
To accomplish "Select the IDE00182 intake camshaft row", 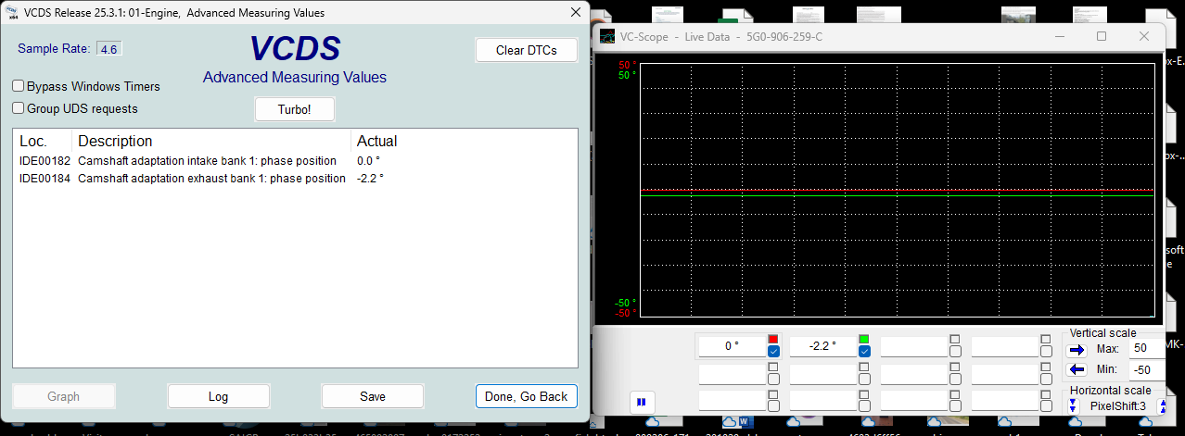I will (x=295, y=161).
